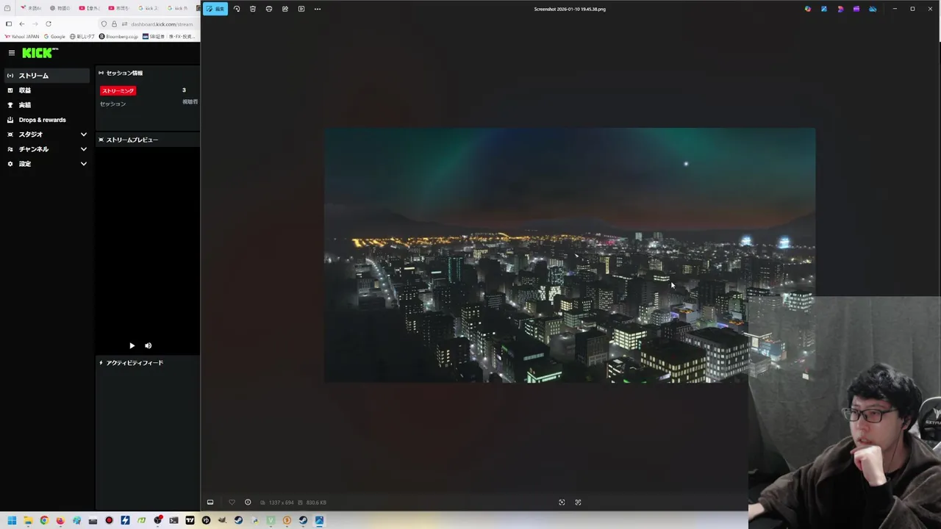Screen dimensions: 941x529
Task: Click セッション情報 panel header
Action: [x=124, y=73]
